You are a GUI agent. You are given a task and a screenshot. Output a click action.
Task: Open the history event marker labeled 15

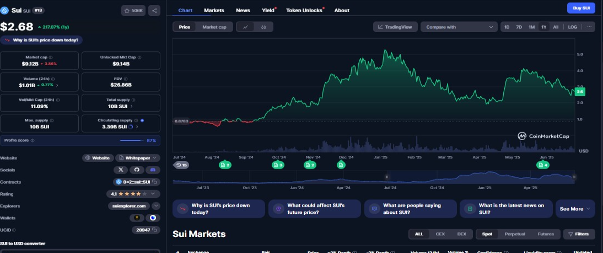tap(181, 165)
